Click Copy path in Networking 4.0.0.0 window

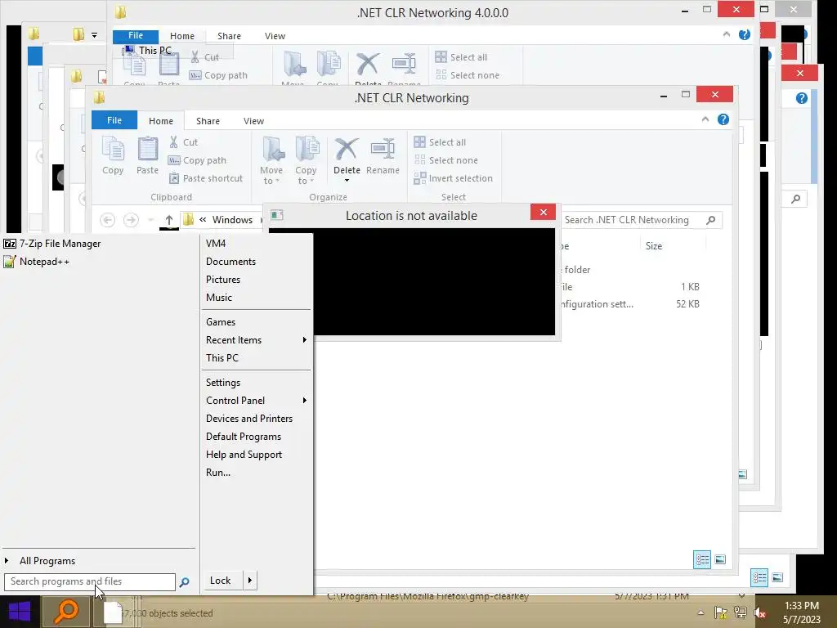coord(218,75)
